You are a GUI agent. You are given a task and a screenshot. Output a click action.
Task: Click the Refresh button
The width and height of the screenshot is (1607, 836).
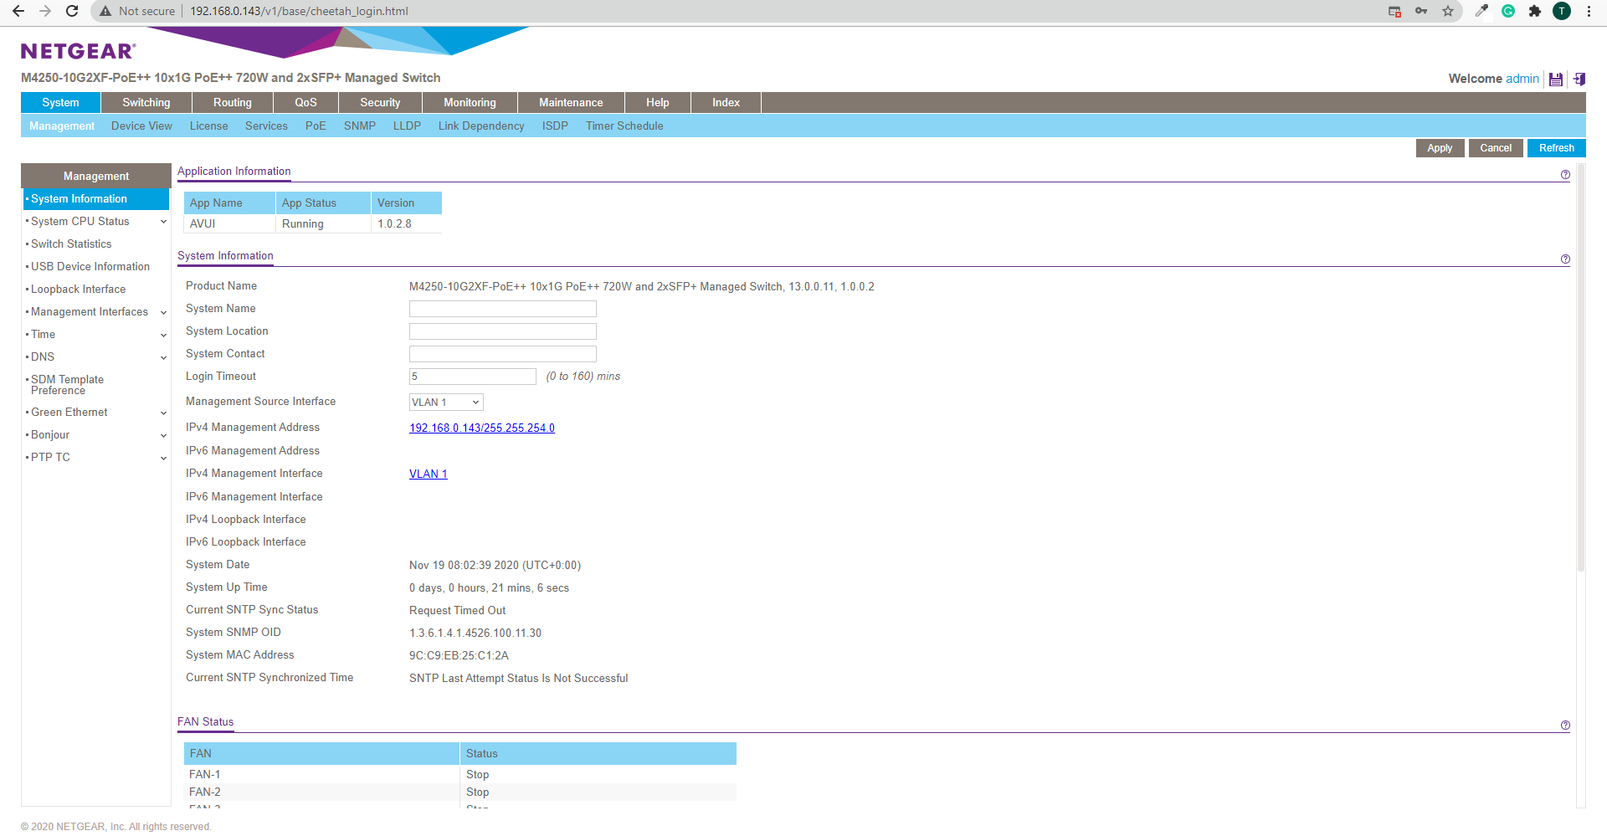pyautogui.click(x=1557, y=148)
